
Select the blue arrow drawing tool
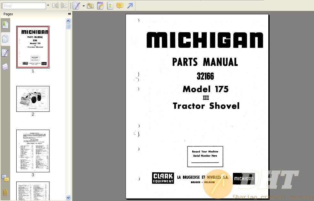(130, 6)
